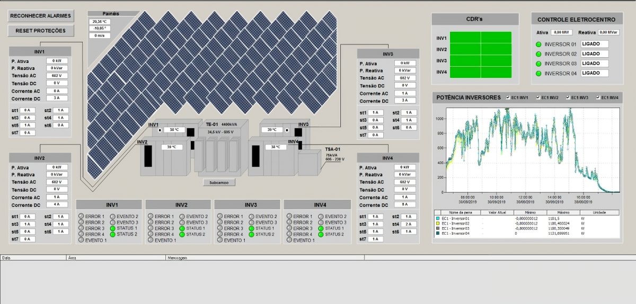The height and width of the screenshot is (304, 636).
Task: Select the TE-01 transformer graphic
Action: [x=219, y=154]
